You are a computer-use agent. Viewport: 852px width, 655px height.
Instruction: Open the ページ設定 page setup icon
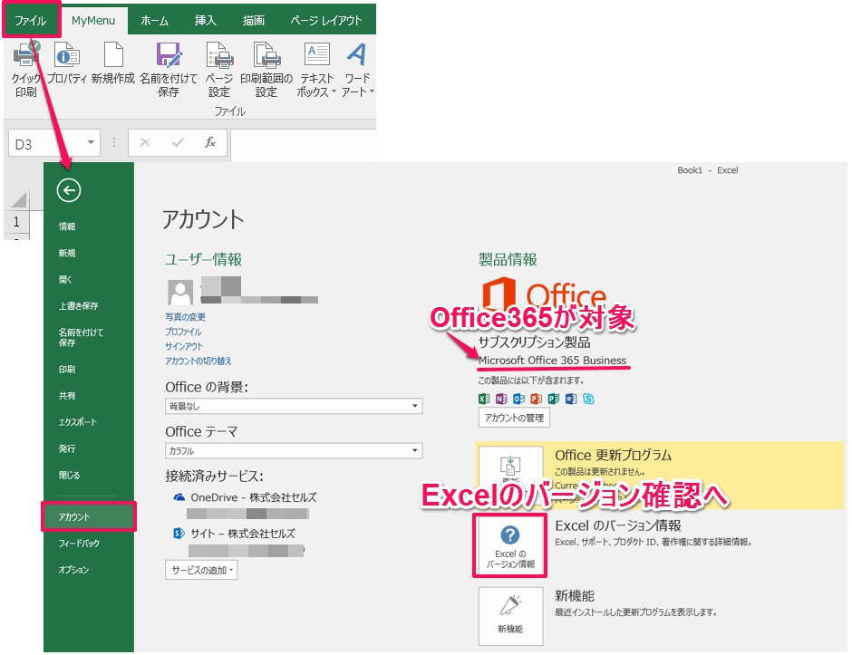pos(219,70)
